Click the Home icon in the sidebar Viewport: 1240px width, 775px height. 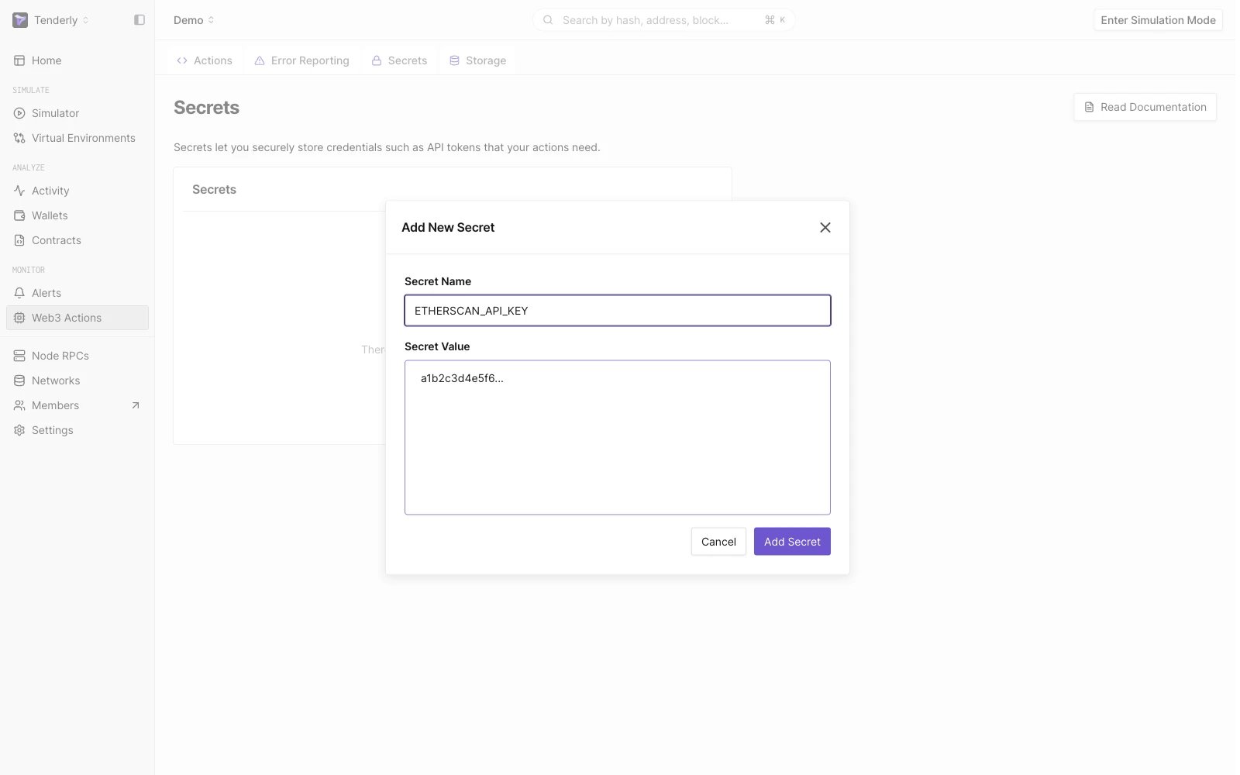pos(19,60)
